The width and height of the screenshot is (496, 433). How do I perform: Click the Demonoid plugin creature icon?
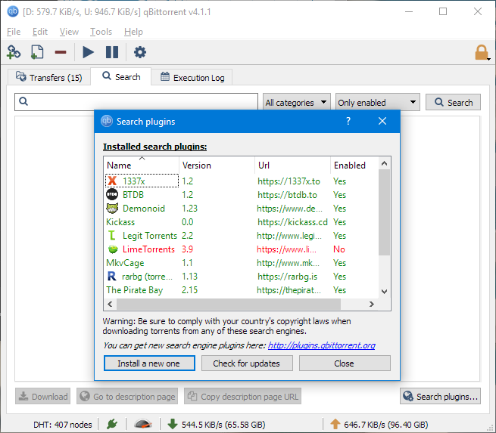coord(112,209)
